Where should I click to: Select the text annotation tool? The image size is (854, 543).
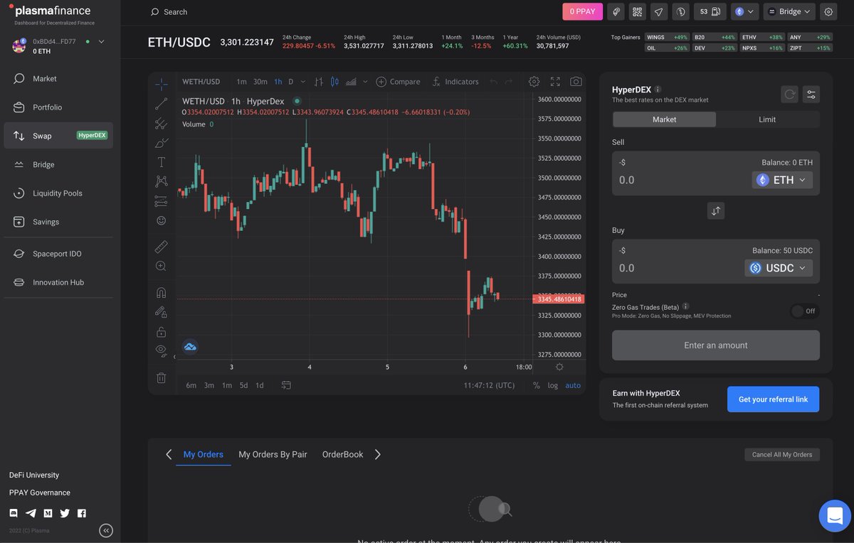click(162, 162)
